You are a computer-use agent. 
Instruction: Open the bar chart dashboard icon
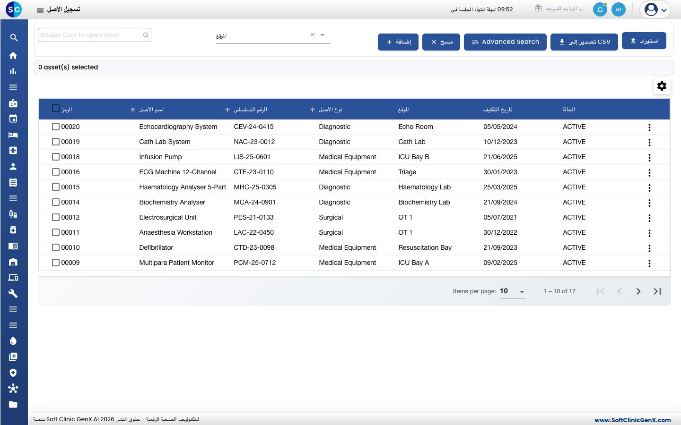[x=13, y=71]
